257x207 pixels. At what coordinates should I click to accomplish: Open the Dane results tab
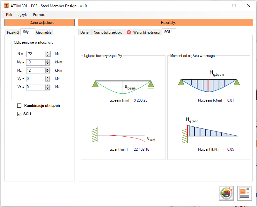(x=84, y=32)
